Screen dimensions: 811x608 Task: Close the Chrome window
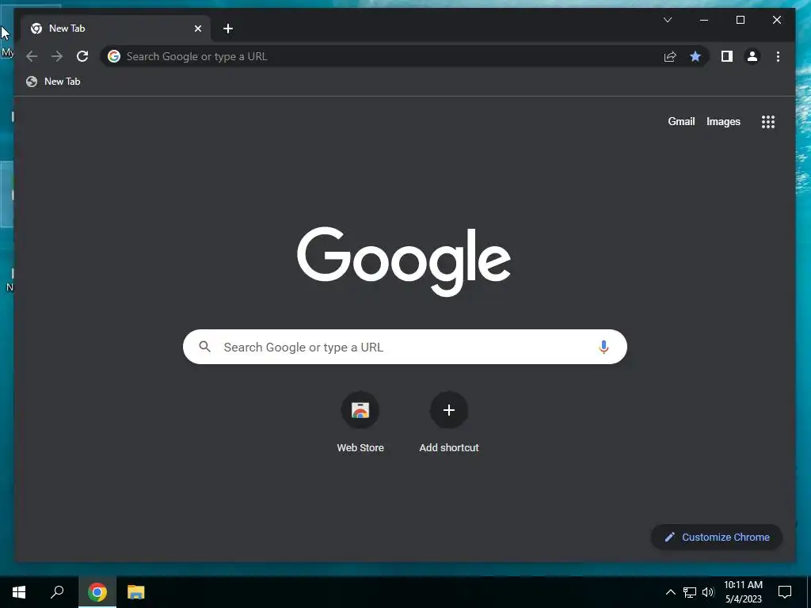point(777,20)
